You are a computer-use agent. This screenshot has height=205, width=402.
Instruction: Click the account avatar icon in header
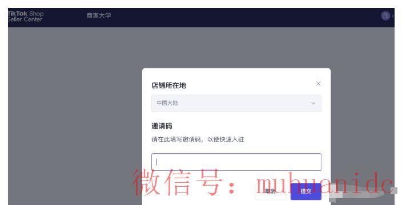[x=385, y=15]
